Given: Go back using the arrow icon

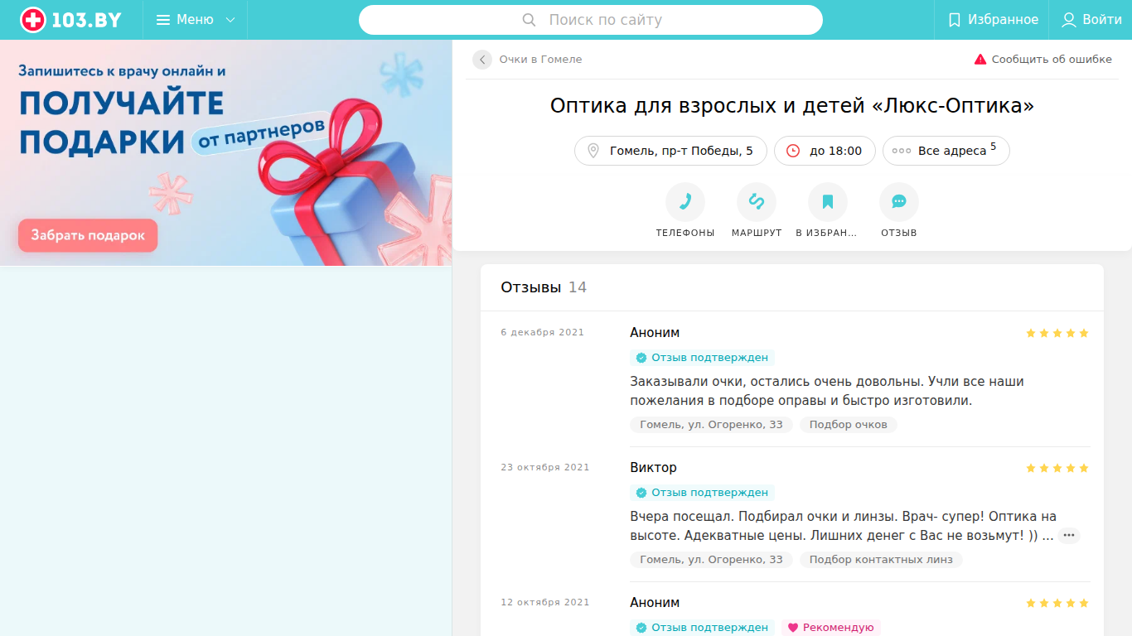Looking at the screenshot, I should (482, 60).
